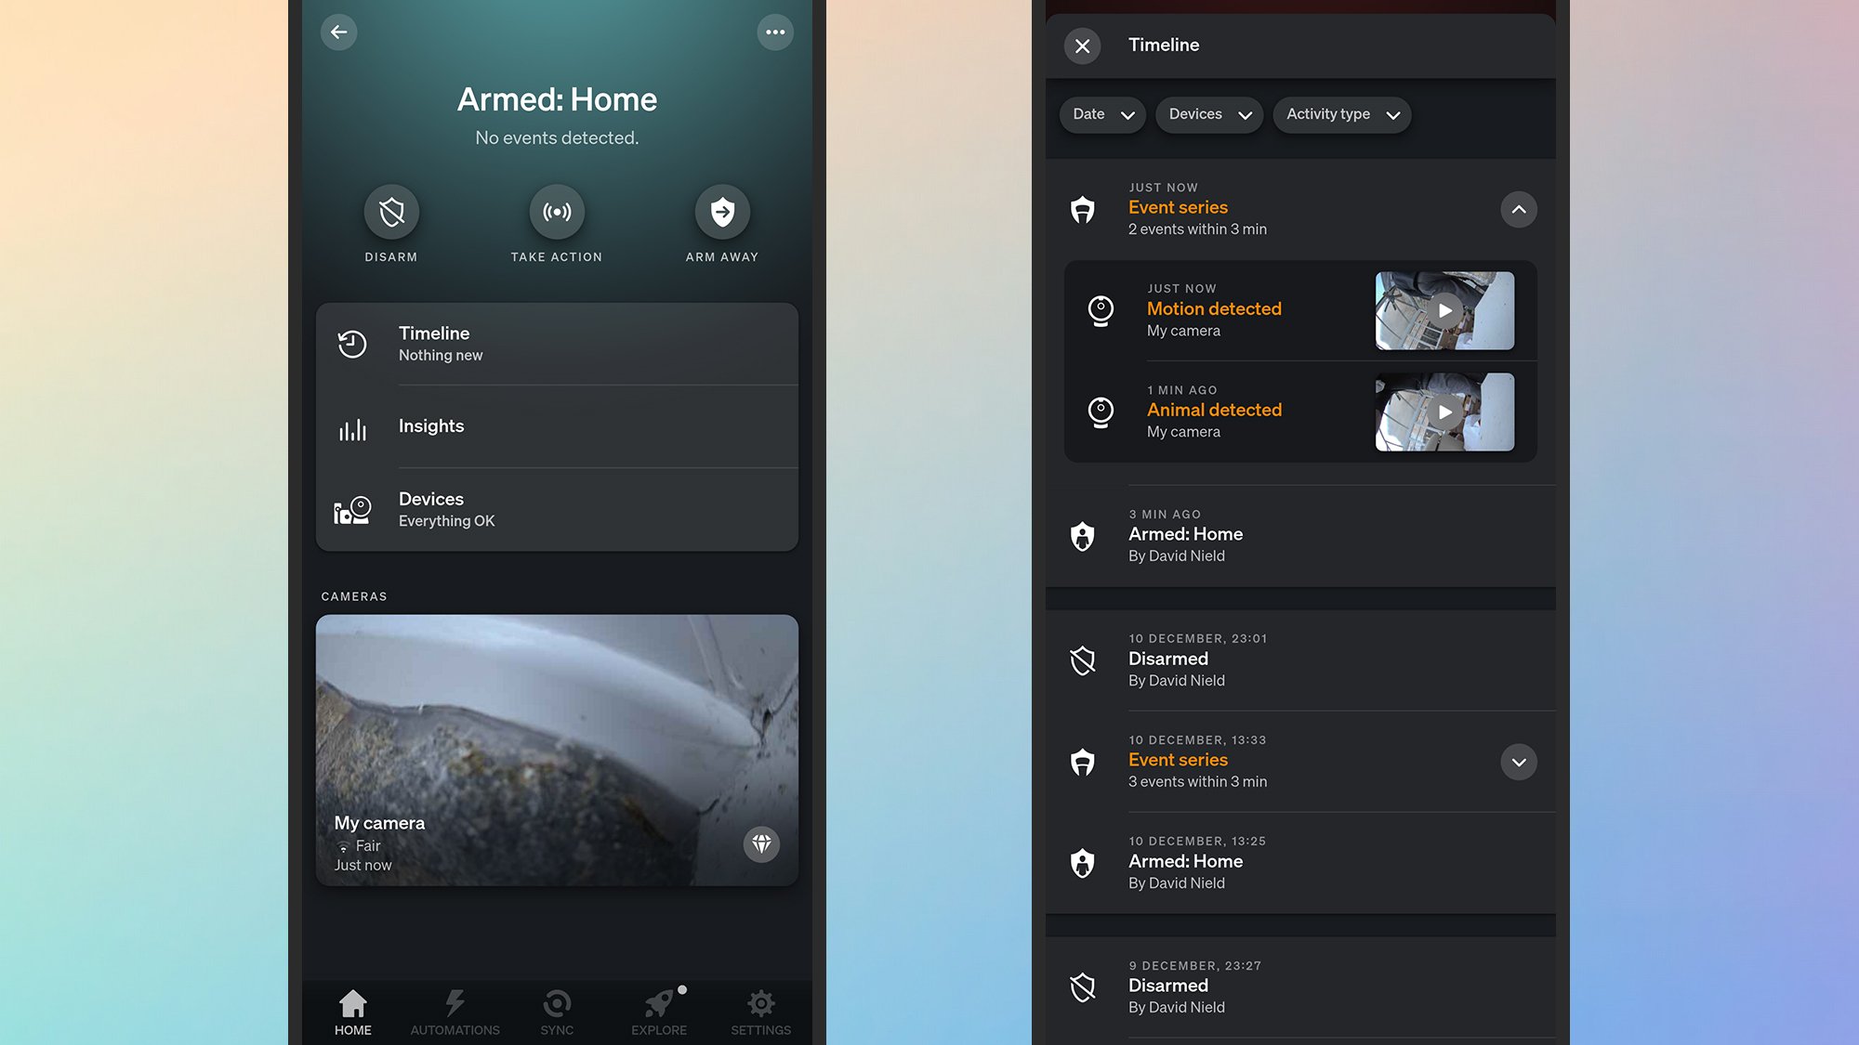Tap the Disarm shield icon

click(391, 212)
